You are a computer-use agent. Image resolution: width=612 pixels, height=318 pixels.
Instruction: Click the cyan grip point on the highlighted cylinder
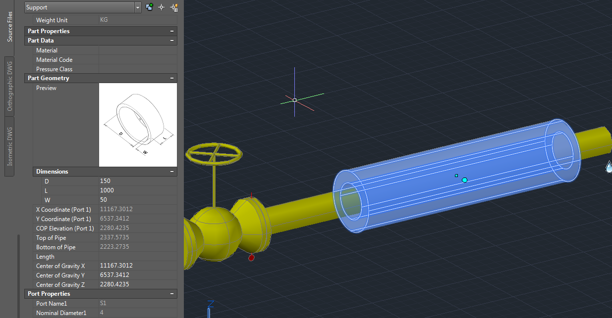point(465,180)
